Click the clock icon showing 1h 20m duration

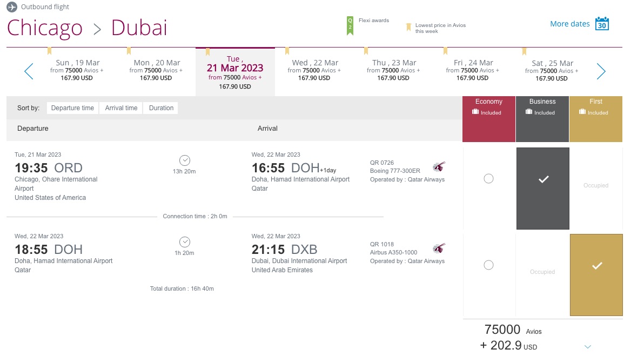click(184, 241)
